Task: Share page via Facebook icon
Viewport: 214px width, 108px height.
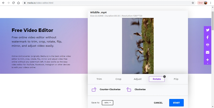Action: point(207,37)
